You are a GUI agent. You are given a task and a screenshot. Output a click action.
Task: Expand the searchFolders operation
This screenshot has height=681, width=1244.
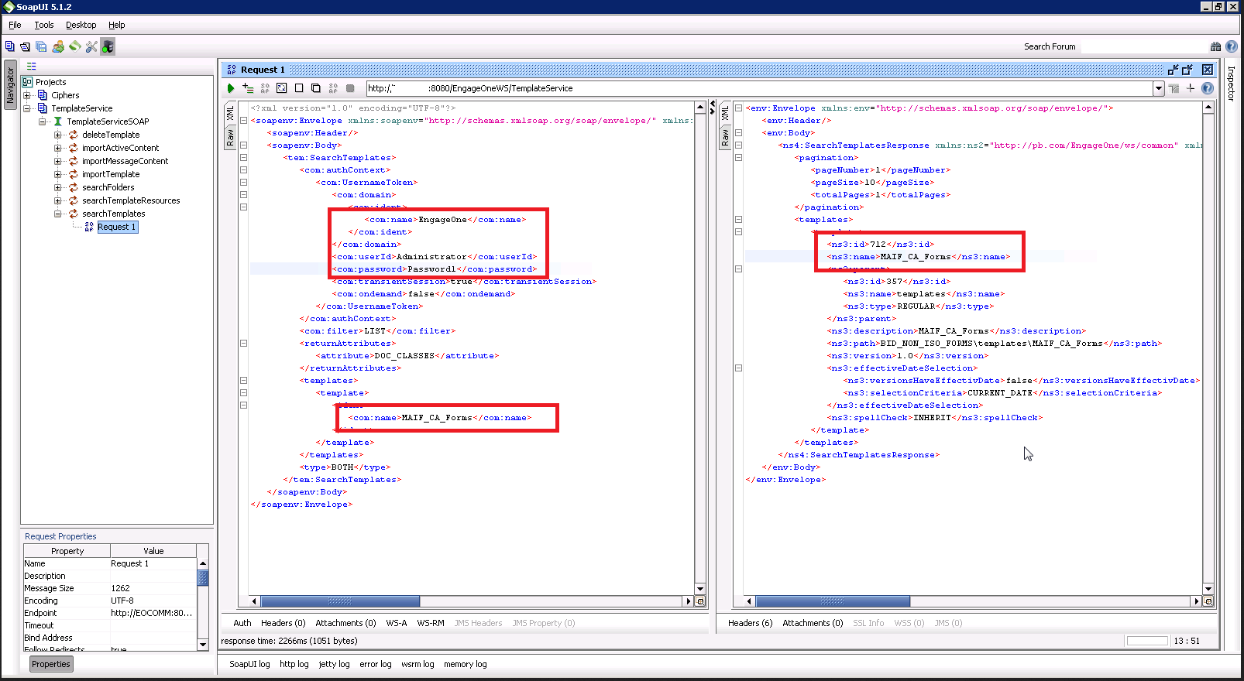tap(57, 187)
